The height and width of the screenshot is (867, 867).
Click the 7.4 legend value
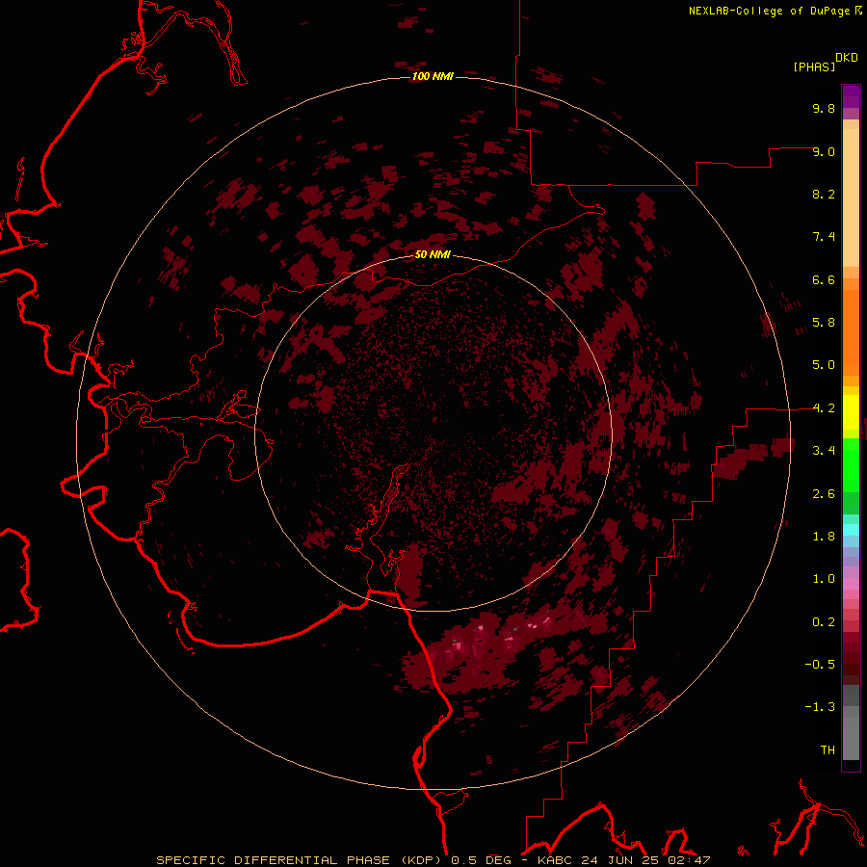(824, 237)
